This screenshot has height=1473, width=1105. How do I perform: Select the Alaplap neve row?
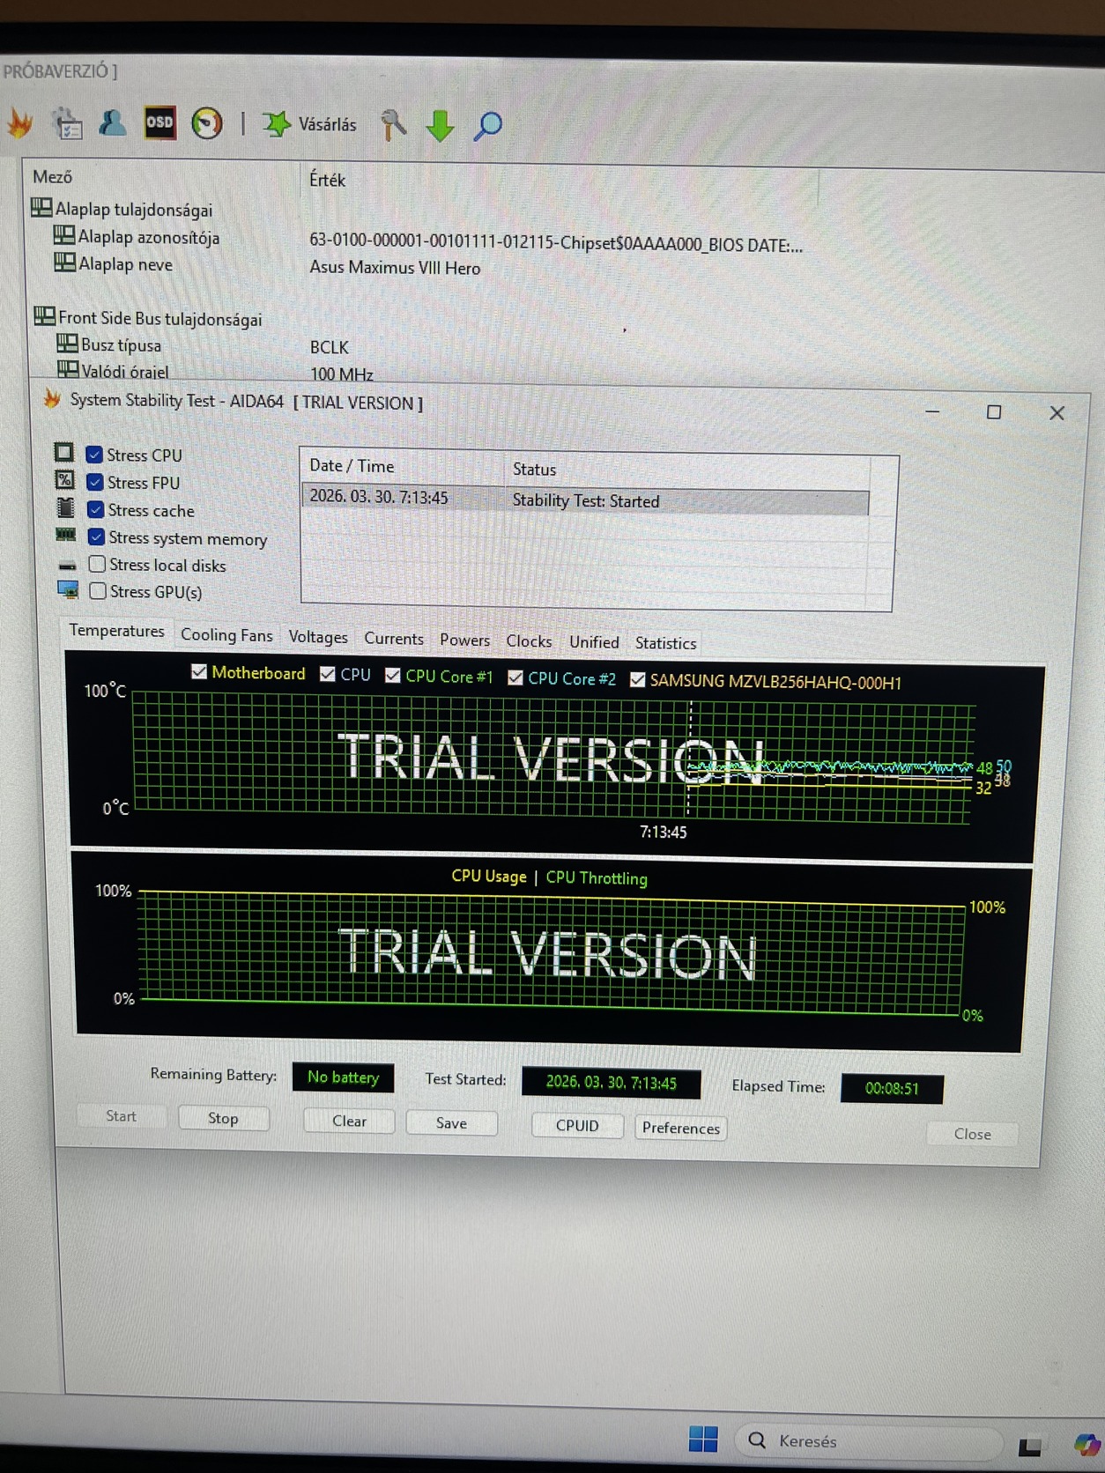point(115,263)
